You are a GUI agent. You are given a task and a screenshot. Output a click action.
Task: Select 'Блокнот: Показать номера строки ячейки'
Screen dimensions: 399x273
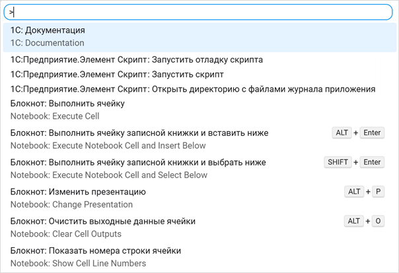pyautogui.click(x=96, y=251)
